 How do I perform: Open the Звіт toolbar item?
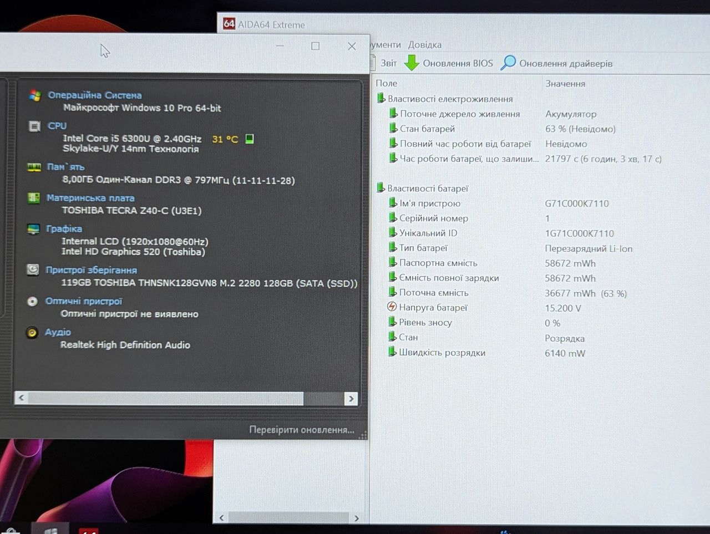388,63
